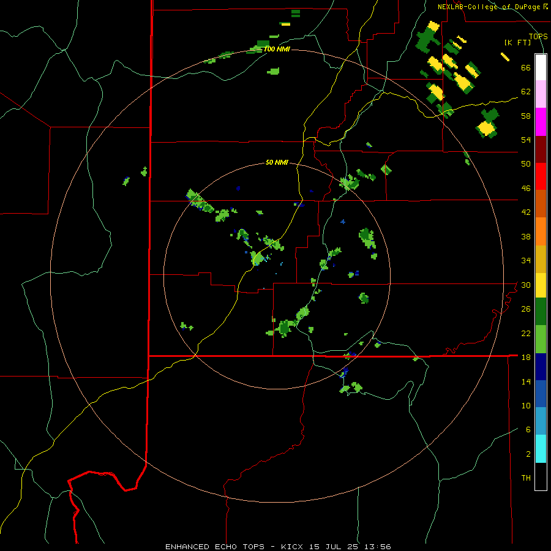
Task: Click the 34 legend value
Action: (526, 261)
